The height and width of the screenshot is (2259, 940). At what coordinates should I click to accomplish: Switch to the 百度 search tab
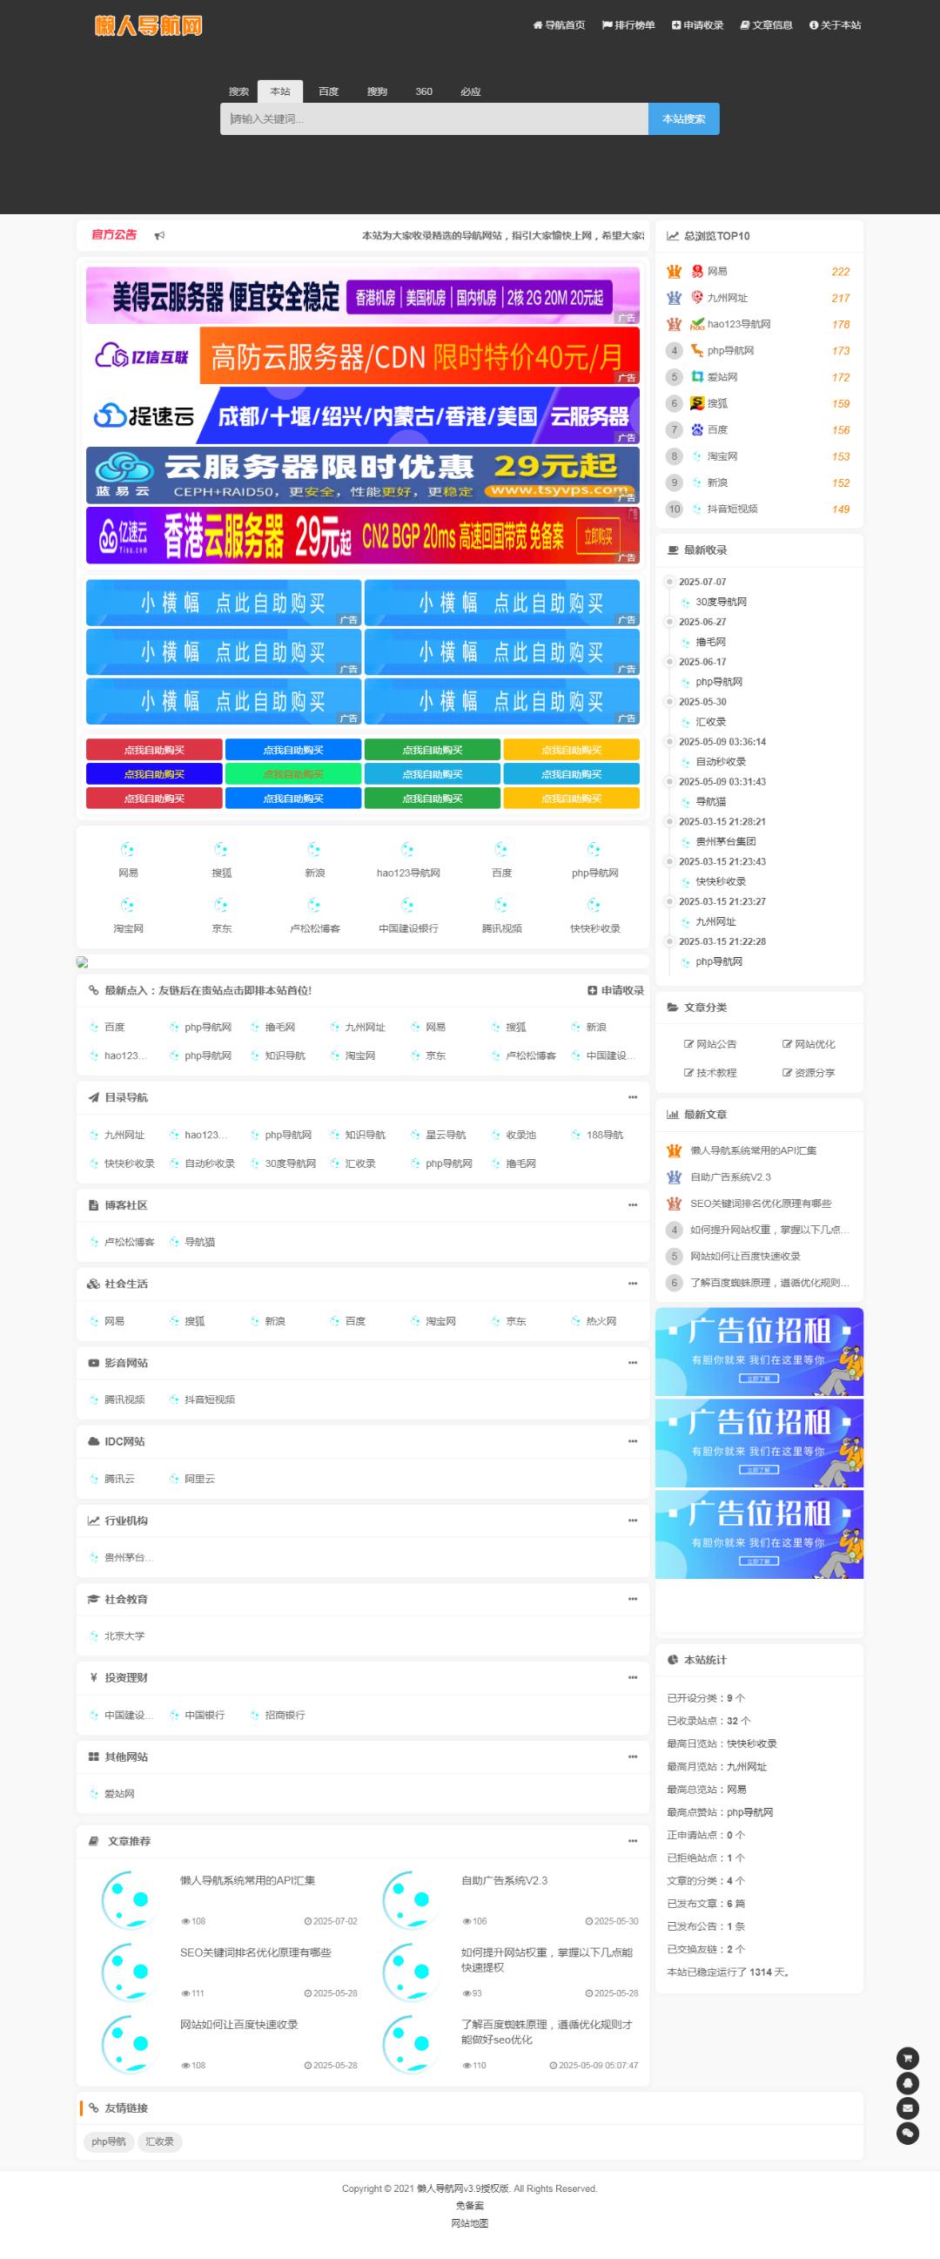(x=328, y=91)
